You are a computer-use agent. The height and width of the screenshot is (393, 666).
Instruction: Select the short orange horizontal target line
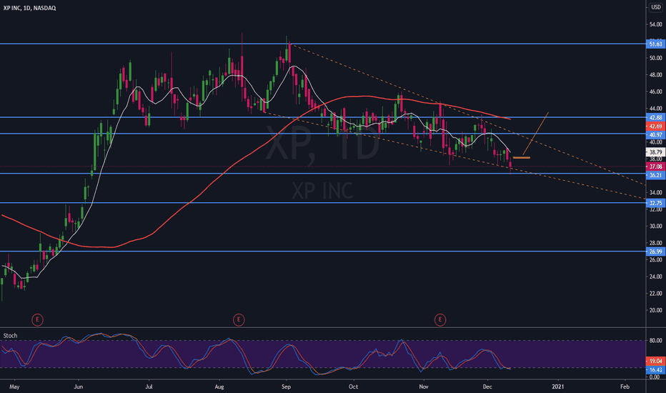coord(522,158)
